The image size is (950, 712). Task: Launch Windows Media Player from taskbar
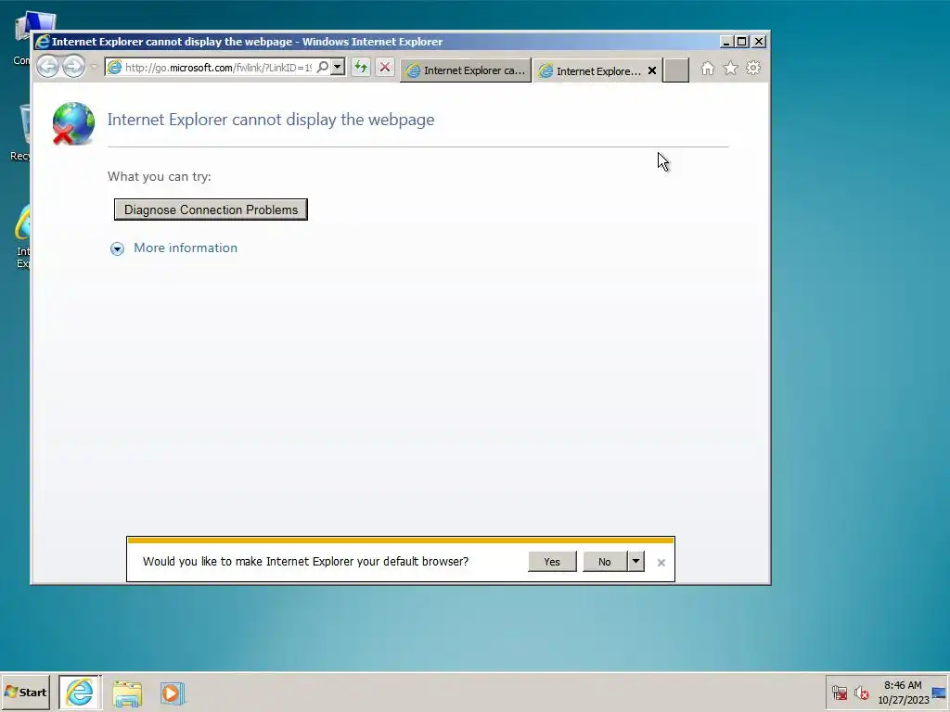click(172, 693)
